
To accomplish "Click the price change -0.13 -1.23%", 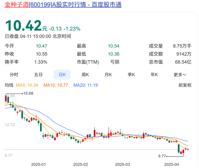I will pos(65,29).
